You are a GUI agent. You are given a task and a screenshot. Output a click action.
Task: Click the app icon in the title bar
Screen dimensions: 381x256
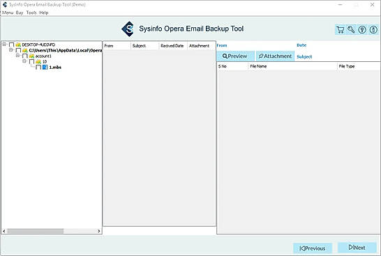point(5,5)
